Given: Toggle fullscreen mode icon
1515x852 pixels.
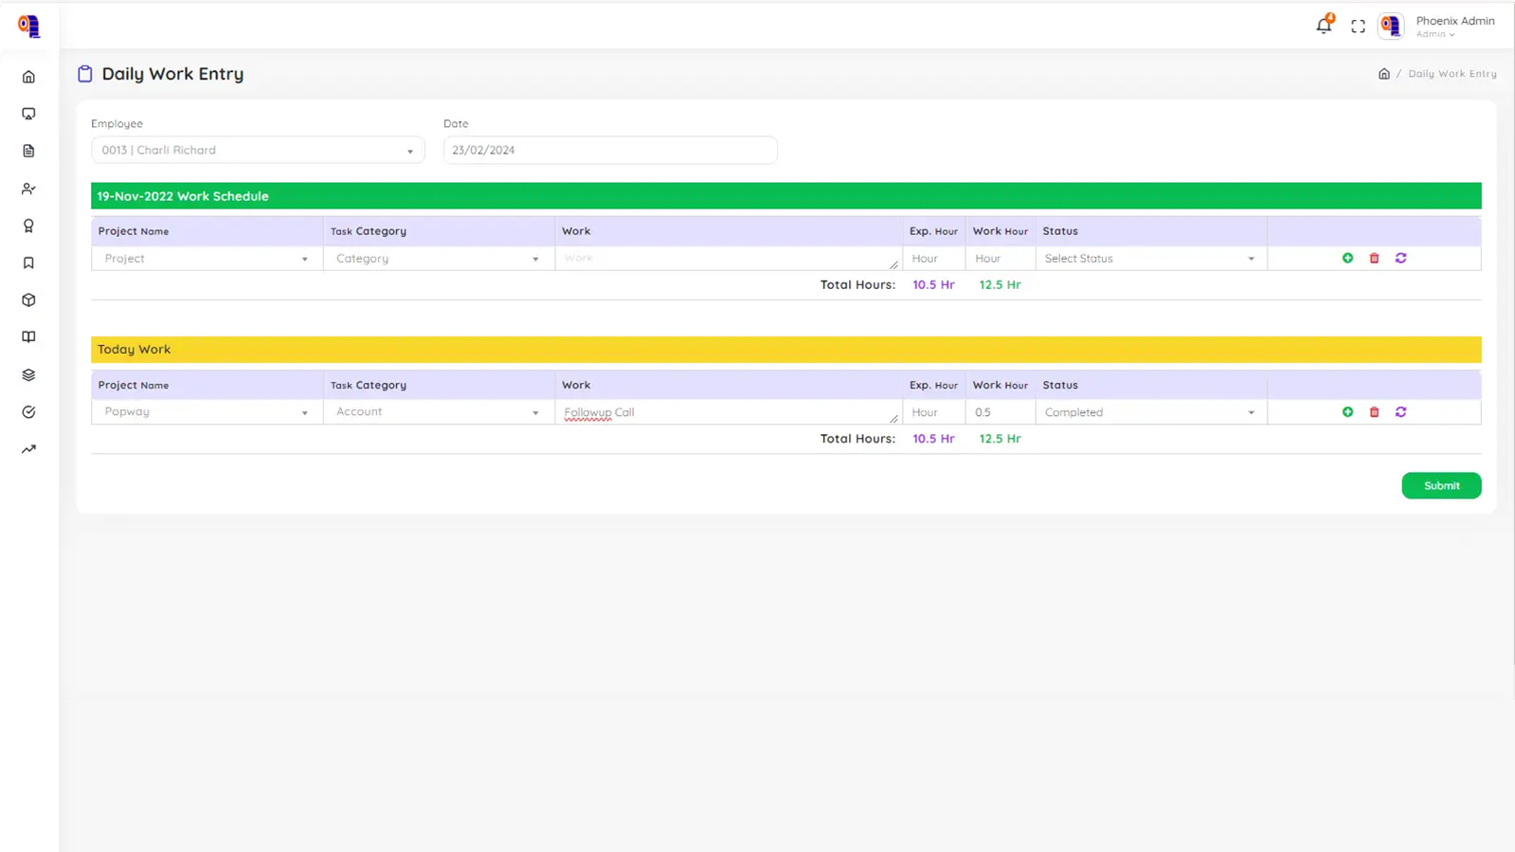Looking at the screenshot, I should click(x=1358, y=27).
